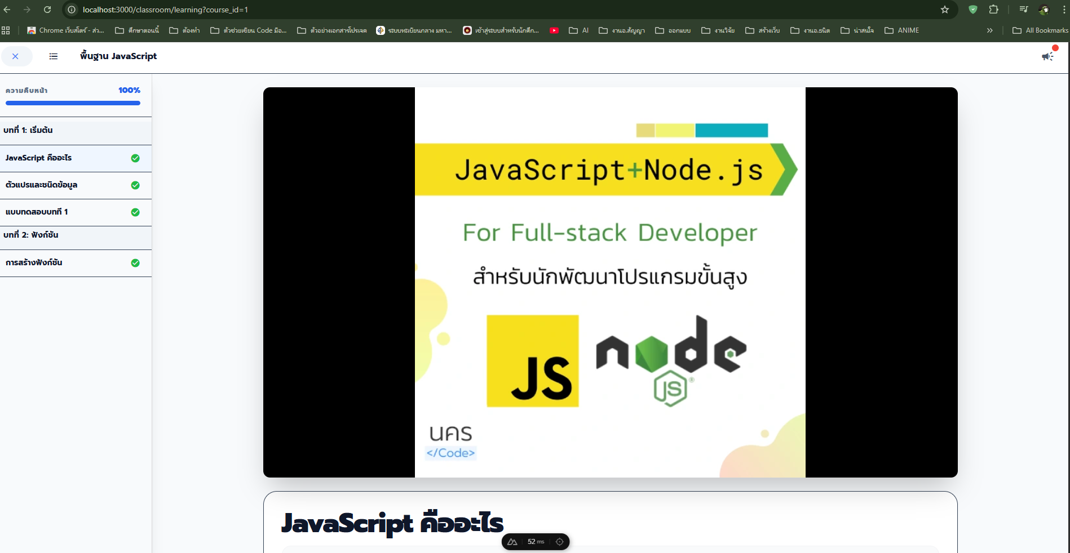Open the announcements megaphone icon

tap(1047, 56)
